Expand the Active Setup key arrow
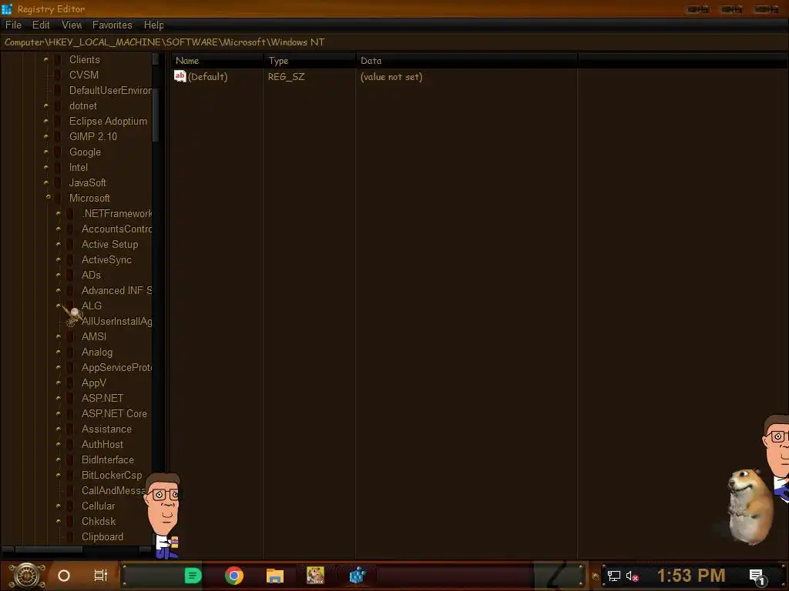The width and height of the screenshot is (789, 591). 59,244
